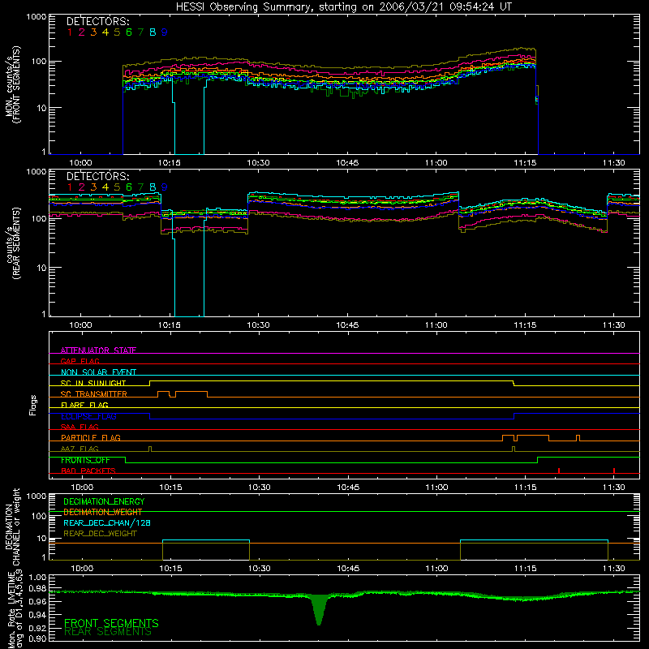Click the FRONT SEGMENTS counts y-axis title
The height and width of the screenshot is (649, 649).
tap(13, 85)
